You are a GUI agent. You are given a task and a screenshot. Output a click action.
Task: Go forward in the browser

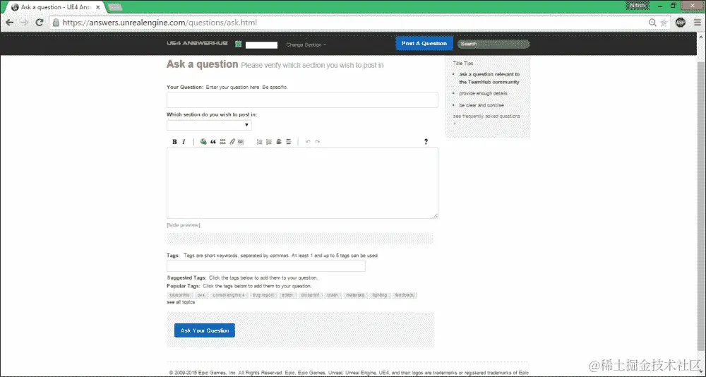coord(24,23)
